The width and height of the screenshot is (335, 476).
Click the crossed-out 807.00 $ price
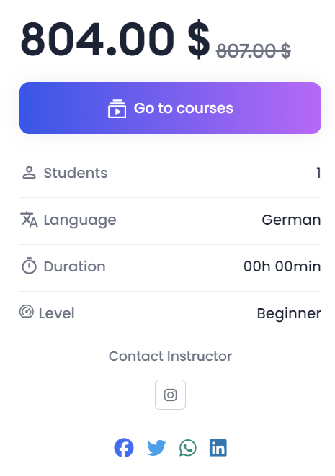pyautogui.click(x=254, y=50)
